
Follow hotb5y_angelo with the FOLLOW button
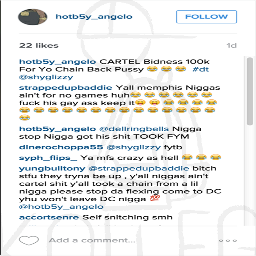click(207, 17)
